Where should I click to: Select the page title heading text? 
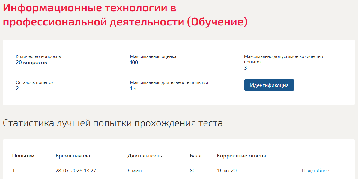coord(125,15)
